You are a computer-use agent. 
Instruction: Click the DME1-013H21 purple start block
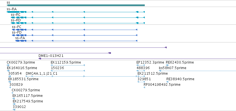pyautogui.click(x=40, y=59)
